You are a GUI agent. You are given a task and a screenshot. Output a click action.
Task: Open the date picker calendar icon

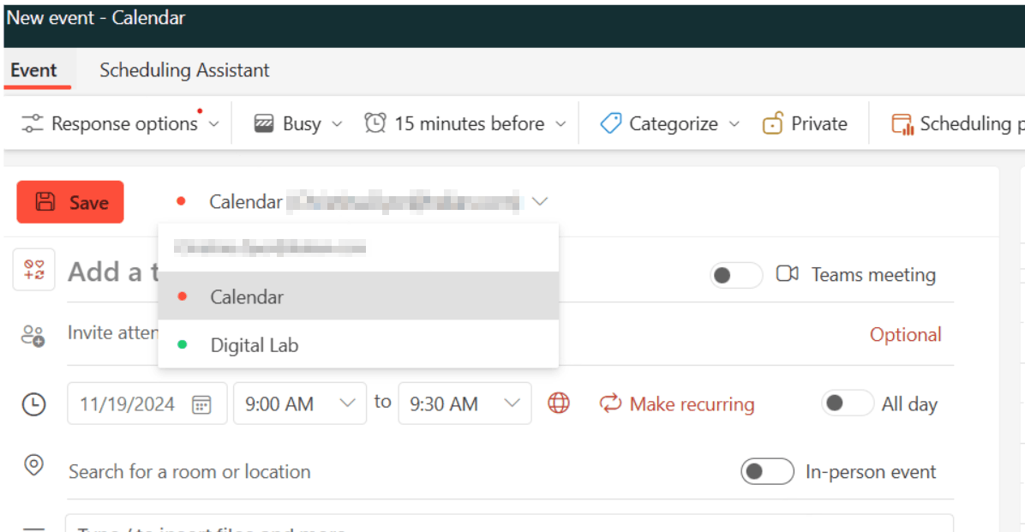point(202,403)
